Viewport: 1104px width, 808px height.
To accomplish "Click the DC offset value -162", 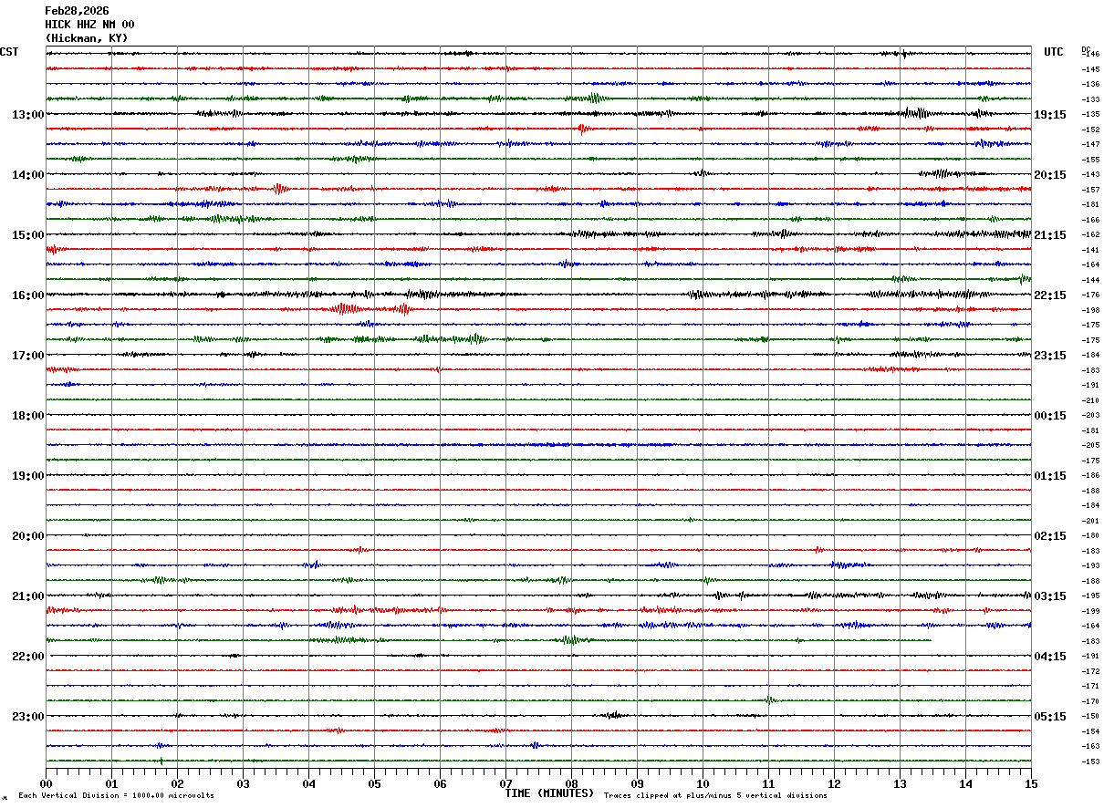I will click(1090, 235).
